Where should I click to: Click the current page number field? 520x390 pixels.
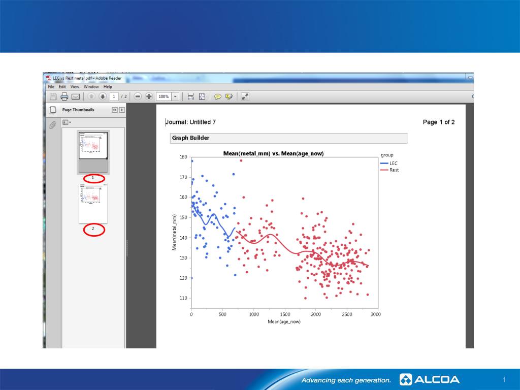(x=114, y=96)
